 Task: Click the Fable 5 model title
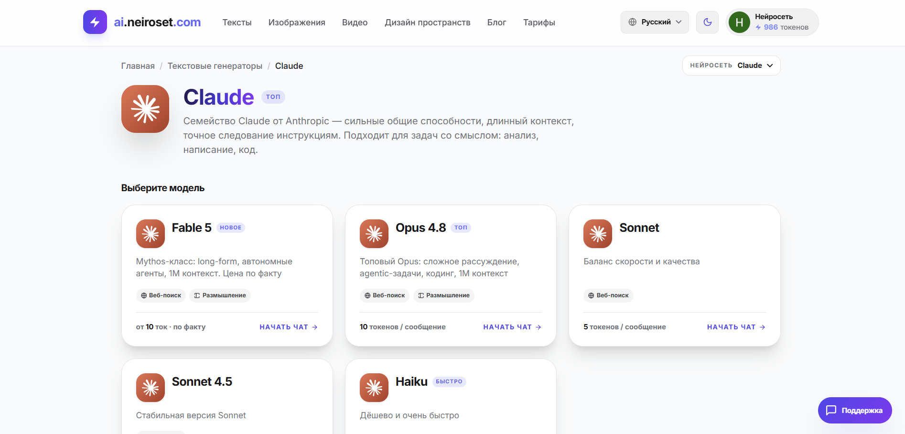192,228
